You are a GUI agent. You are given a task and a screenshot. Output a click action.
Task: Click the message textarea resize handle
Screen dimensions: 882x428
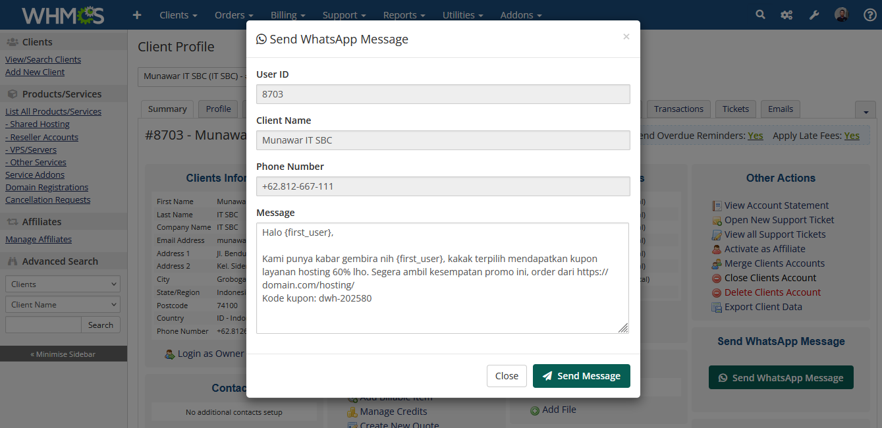pos(623,328)
